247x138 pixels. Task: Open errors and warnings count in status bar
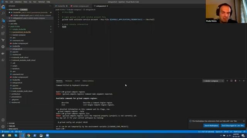19,131
